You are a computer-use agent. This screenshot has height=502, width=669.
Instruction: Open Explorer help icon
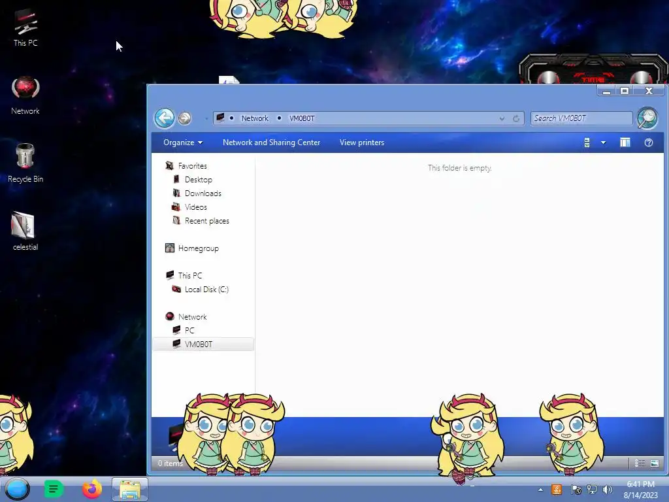[649, 142]
